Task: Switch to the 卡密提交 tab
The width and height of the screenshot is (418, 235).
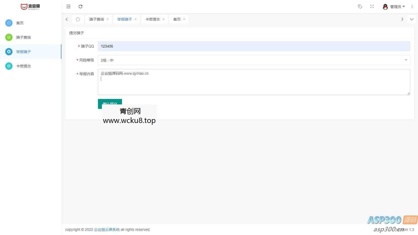Action: [152, 19]
